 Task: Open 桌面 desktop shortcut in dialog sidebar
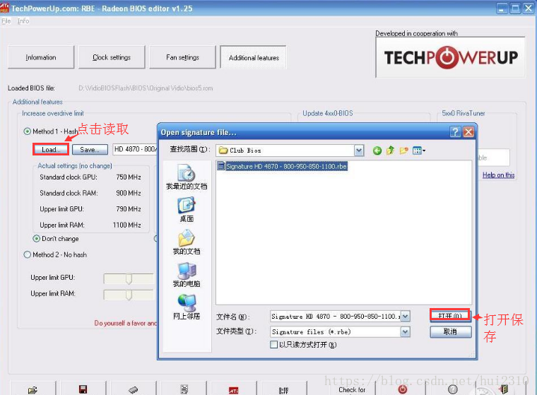pos(187,209)
